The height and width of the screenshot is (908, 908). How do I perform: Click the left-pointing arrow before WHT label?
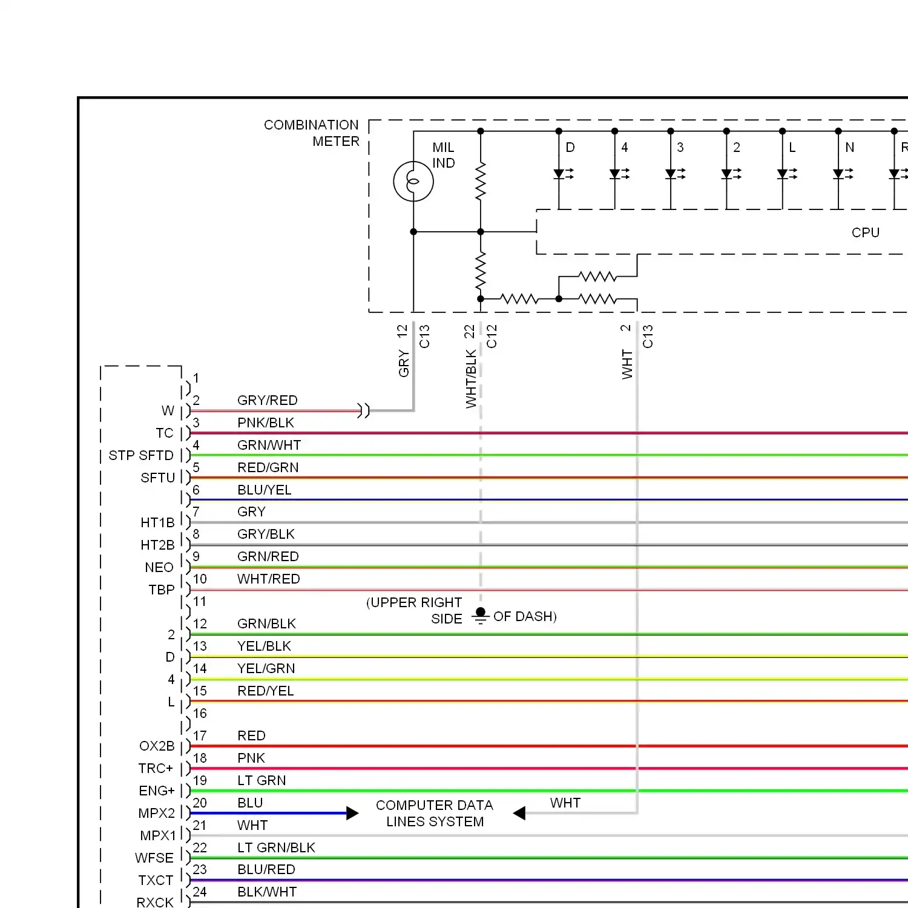click(x=519, y=813)
